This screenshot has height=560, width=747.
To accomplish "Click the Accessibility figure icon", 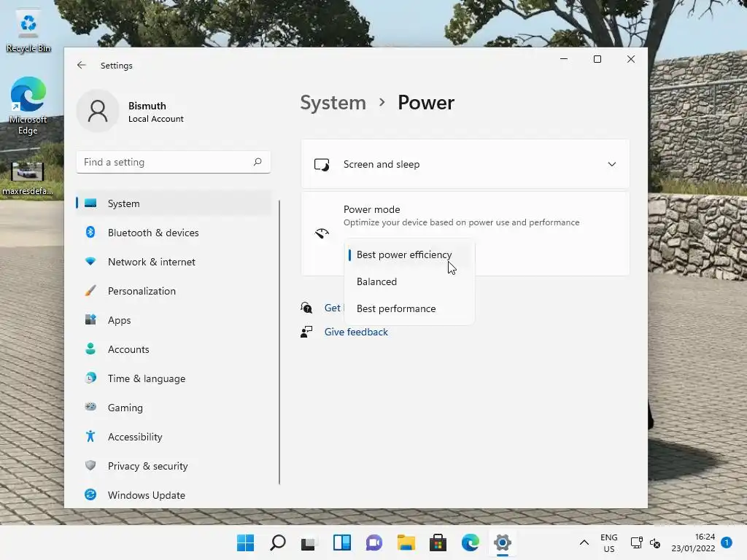I will pos(90,436).
